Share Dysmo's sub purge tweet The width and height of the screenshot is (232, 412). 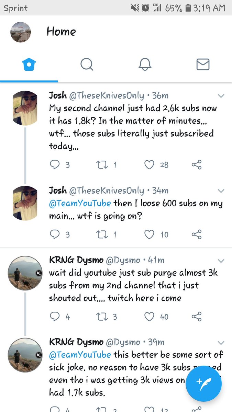click(196, 317)
